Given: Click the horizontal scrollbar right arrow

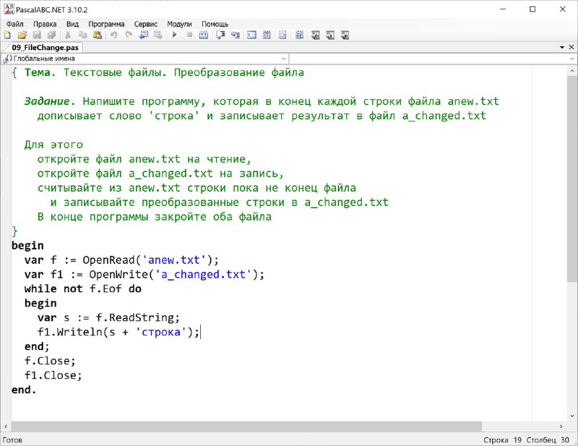Looking at the screenshot, I should coord(561,426).
